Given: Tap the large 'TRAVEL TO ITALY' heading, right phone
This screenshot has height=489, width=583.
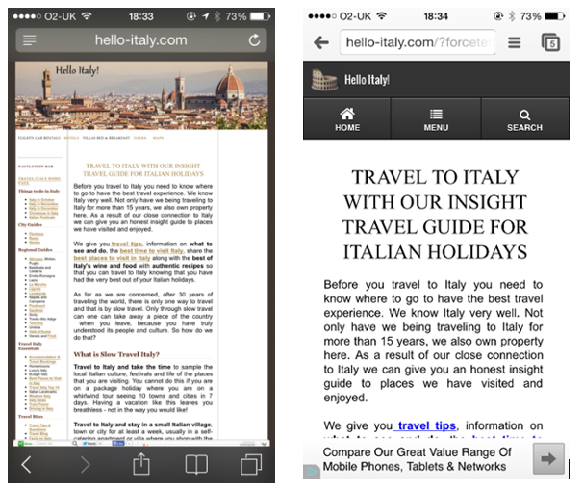Looking at the screenshot, I should (435, 215).
